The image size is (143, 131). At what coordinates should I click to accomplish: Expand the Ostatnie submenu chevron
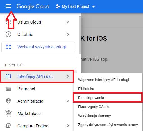(68, 34)
